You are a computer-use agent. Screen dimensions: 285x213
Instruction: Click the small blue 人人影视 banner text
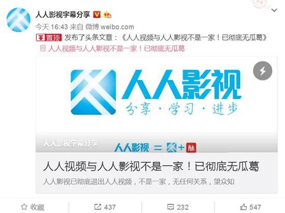click(x=132, y=148)
